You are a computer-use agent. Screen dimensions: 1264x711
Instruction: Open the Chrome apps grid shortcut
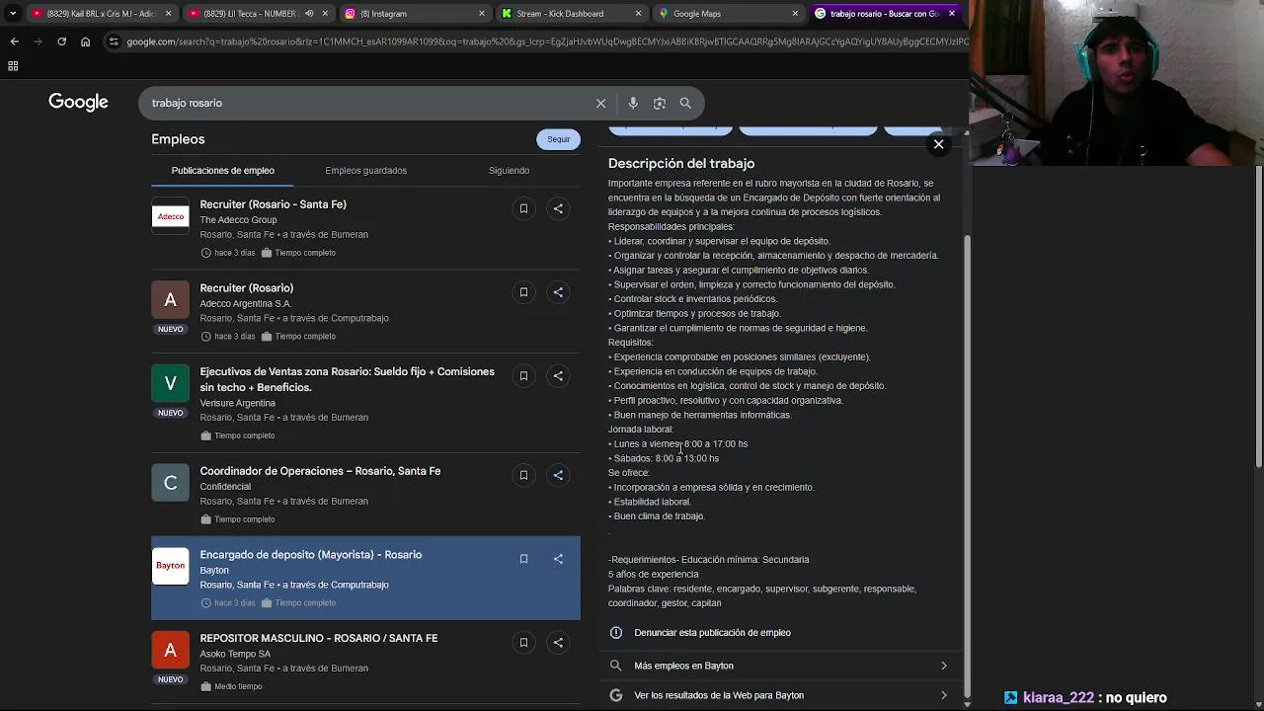click(x=13, y=66)
